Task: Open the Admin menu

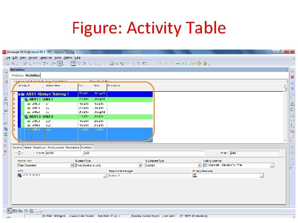Action: click(x=68, y=58)
